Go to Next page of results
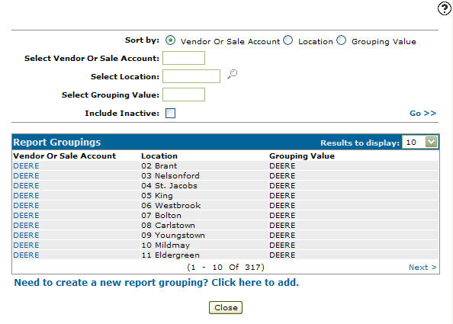453x324 pixels. (422, 268)
